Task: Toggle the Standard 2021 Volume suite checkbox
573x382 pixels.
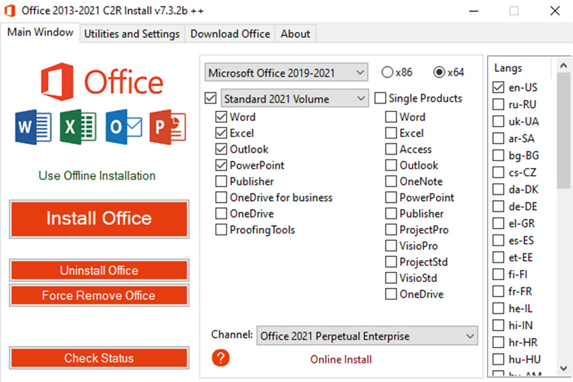Action: coord(211,98)
